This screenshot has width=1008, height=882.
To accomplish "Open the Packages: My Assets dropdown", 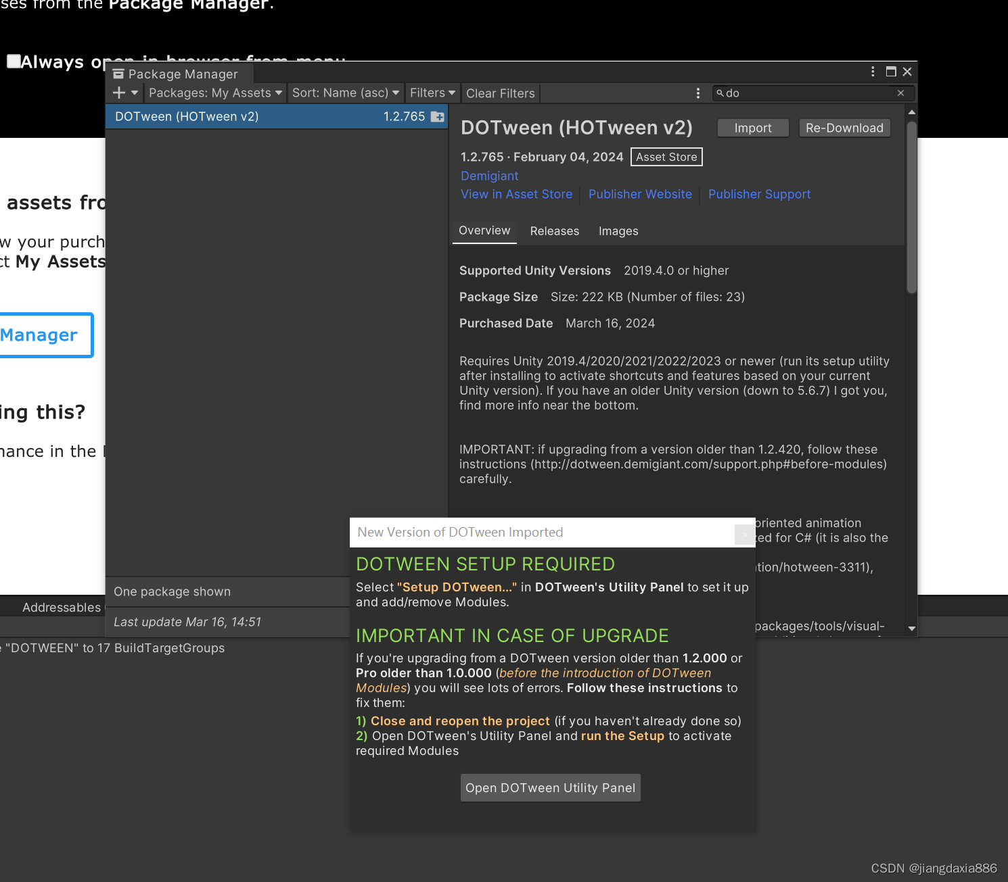I will pos(215,93).
